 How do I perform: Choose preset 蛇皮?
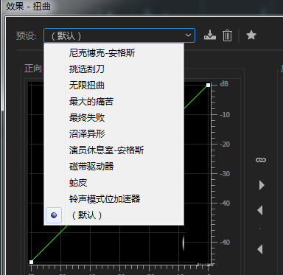pyautogui.click(x=113, y=182)
